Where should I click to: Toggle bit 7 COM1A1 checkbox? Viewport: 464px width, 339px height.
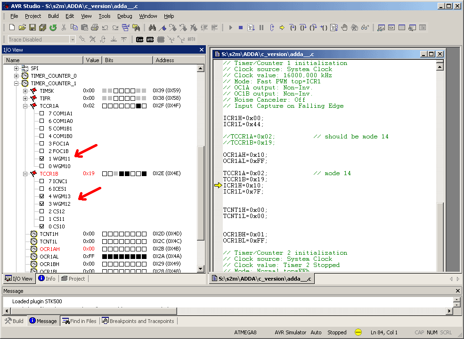pos(42,113)
